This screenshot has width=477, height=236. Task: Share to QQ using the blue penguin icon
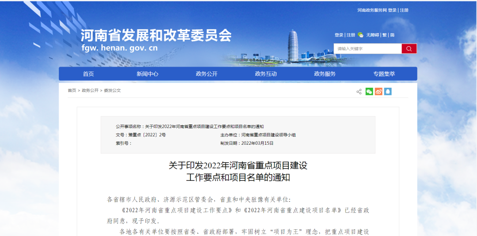point(388,91)
